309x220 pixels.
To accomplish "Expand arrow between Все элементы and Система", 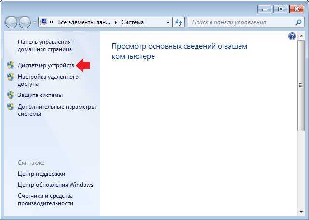I will [x=116, y=23].
